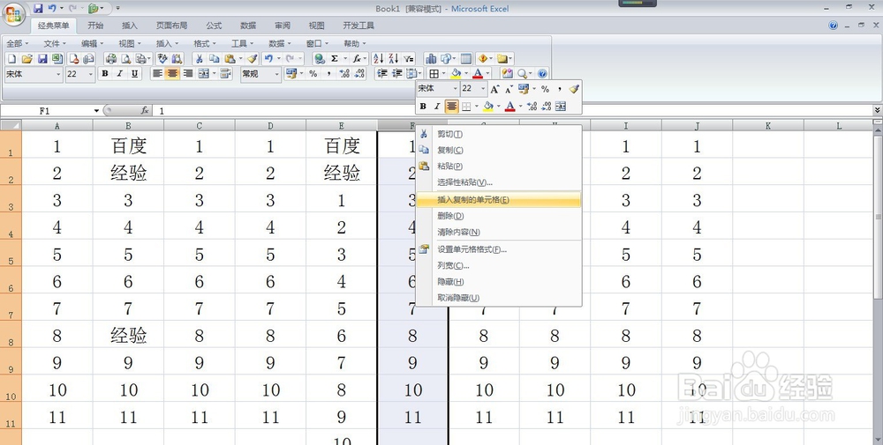
Task: Click the Percent Style icon in the classic toolbar
Action: coord(313,74)
